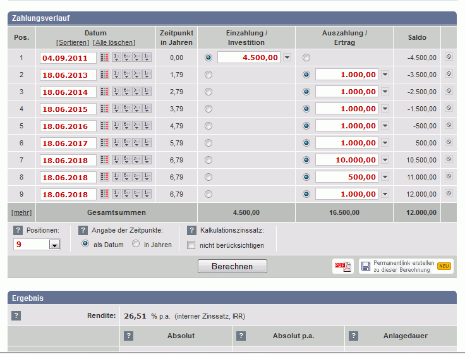This screenshot has width=465, height=354.
Task: Click the Rendite value 26,51
Action: (x=135, y=316)
